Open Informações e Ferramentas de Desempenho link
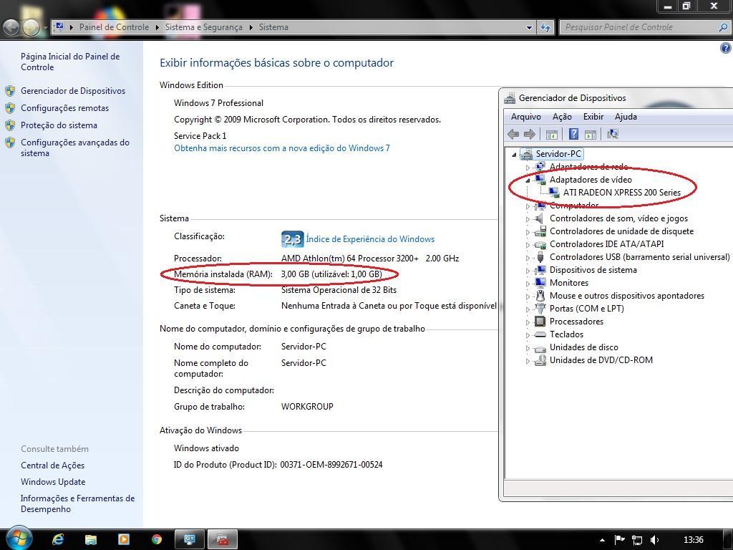This screenshot has width=733, height=550. click(x=77, y=503)
